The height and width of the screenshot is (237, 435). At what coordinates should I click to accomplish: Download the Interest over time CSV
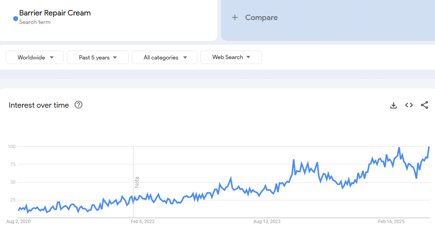tap(393, 105)
